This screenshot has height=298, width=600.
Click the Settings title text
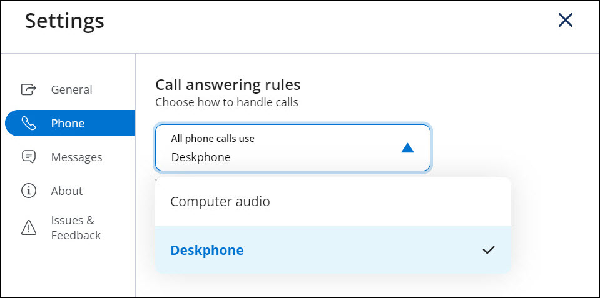pos(64,21)
